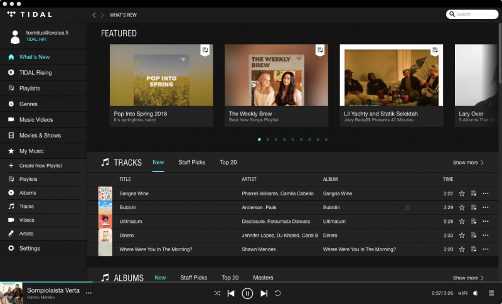Favorite Sangria Wine with star

pos(462,193)
